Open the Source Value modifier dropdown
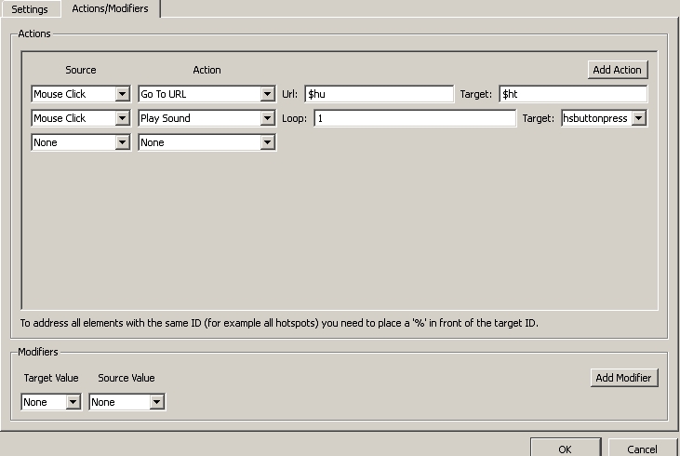 click(127, 402)
